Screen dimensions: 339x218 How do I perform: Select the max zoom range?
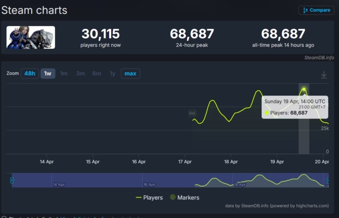tap(130, 74)
